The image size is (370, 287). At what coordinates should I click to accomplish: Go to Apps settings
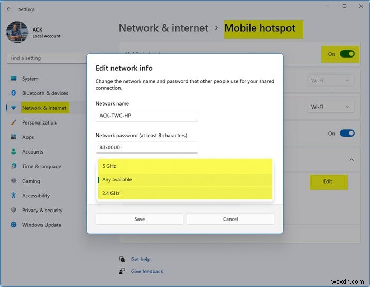click(x=28, y=137)
